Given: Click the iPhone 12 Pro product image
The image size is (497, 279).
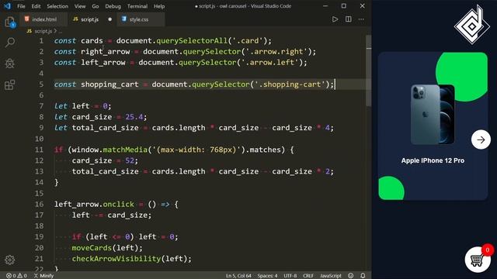Looking at the screenshot, I should point(433,114).
